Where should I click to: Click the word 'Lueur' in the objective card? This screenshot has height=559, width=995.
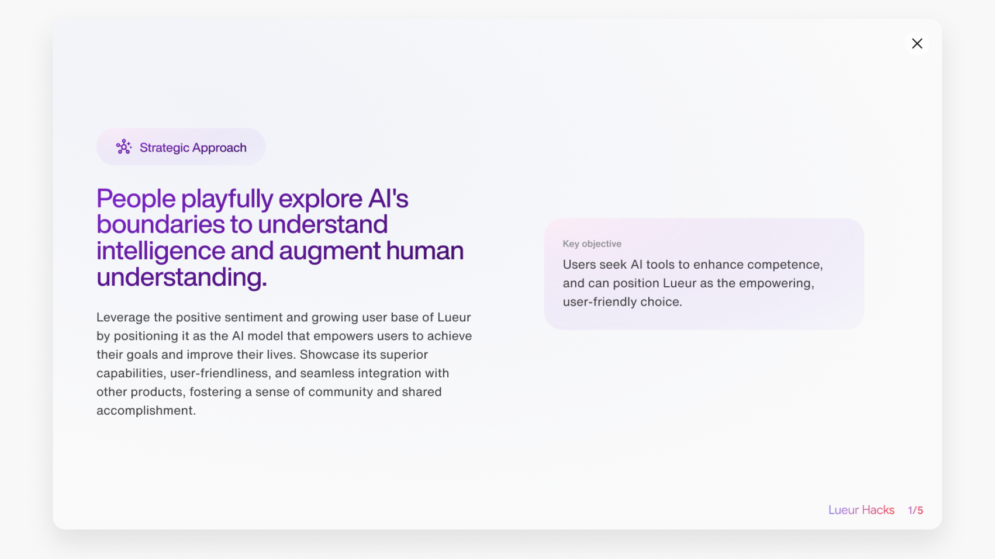679,283
